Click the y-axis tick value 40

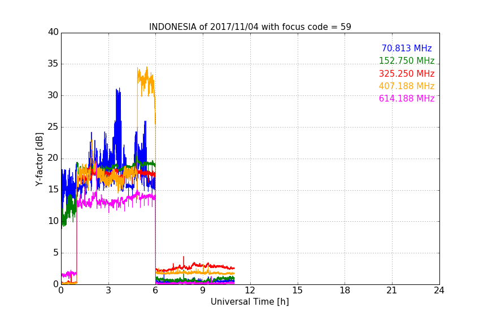click(x=53, y=32)
